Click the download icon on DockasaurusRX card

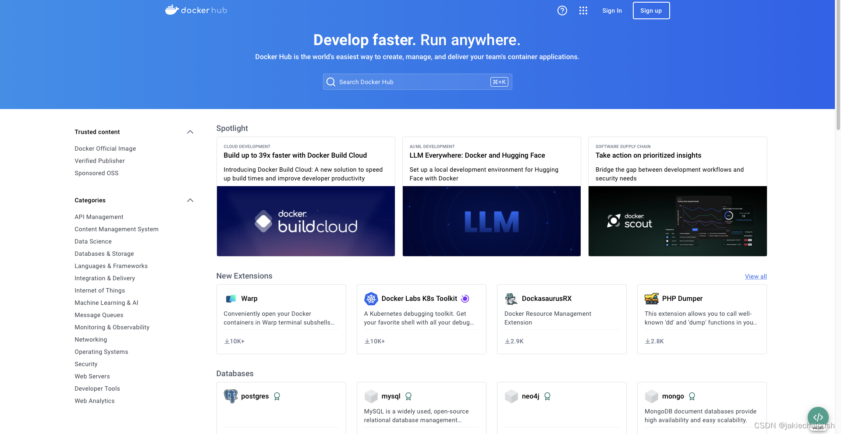(x=507, y=341)
